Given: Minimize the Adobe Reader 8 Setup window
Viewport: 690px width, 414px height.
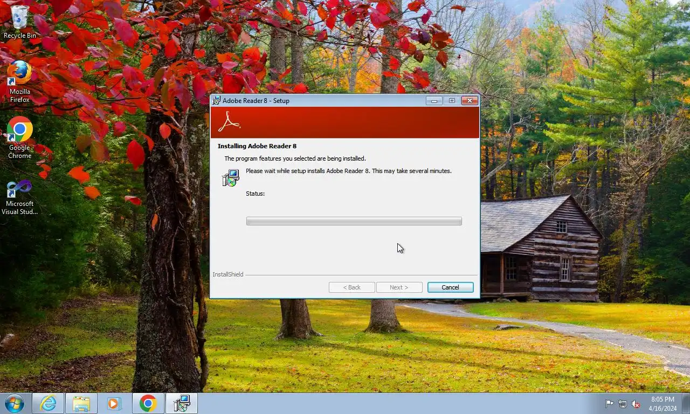Looking at the screenshot, I should pyautogui.click(x=434, y=101).
